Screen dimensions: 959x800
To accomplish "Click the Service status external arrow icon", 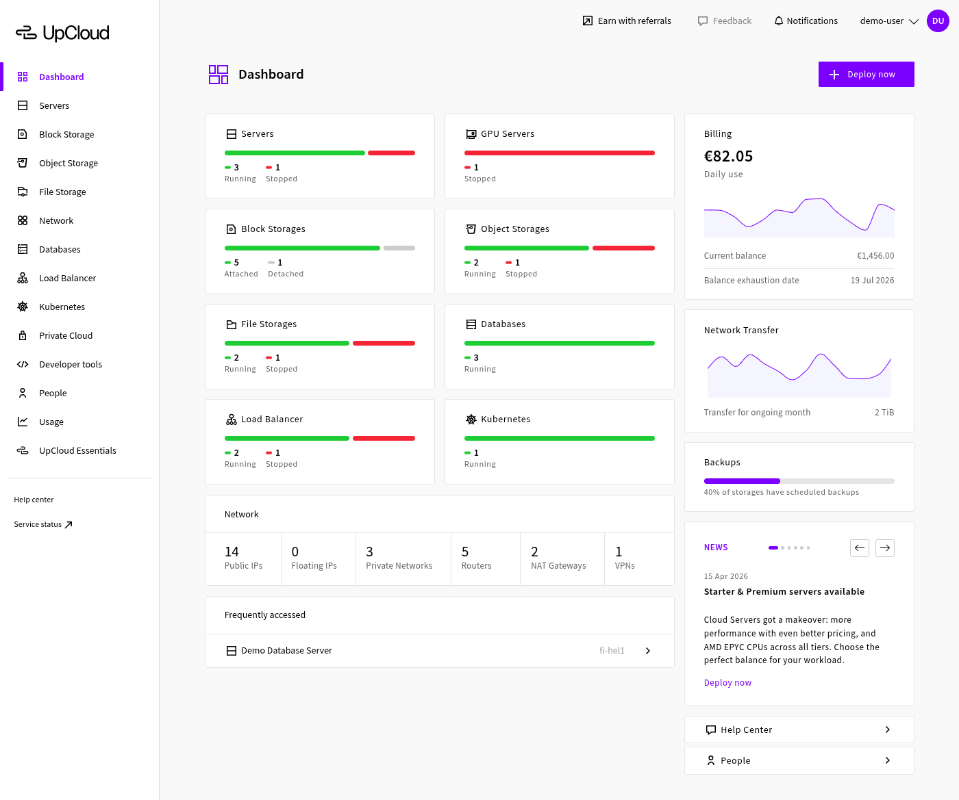I will point(68,525).
